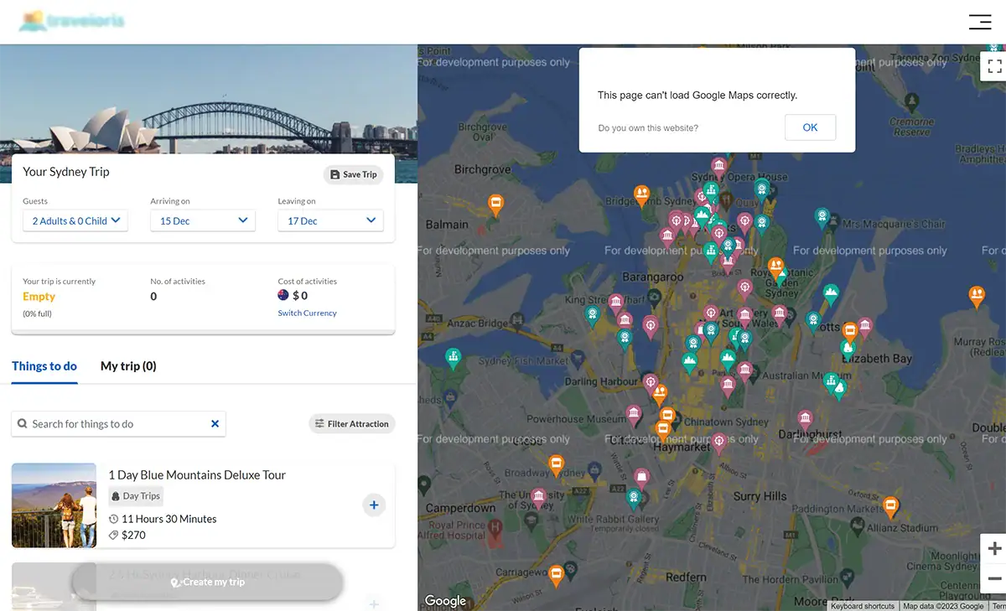Select the orange bus marker near Broadway
Image resolution: width=1006 pixels, height=611 pixels.
pyautogui.click(x=556, y=463)
